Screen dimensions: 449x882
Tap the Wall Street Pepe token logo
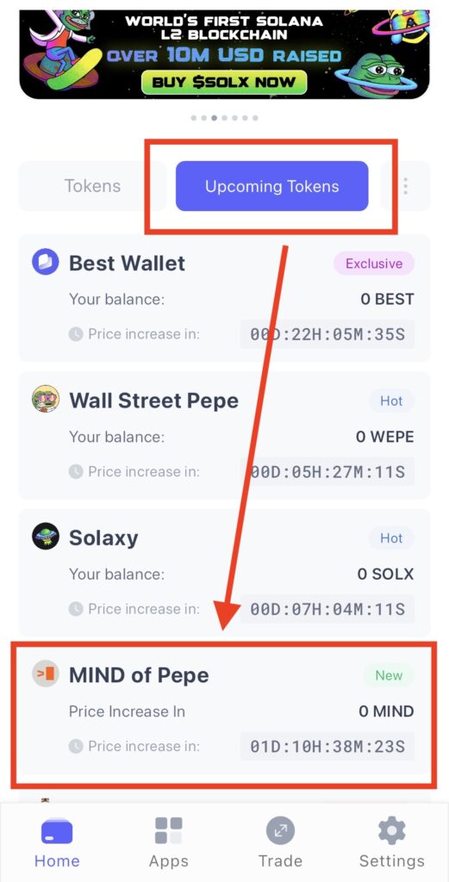coord(45,399)
